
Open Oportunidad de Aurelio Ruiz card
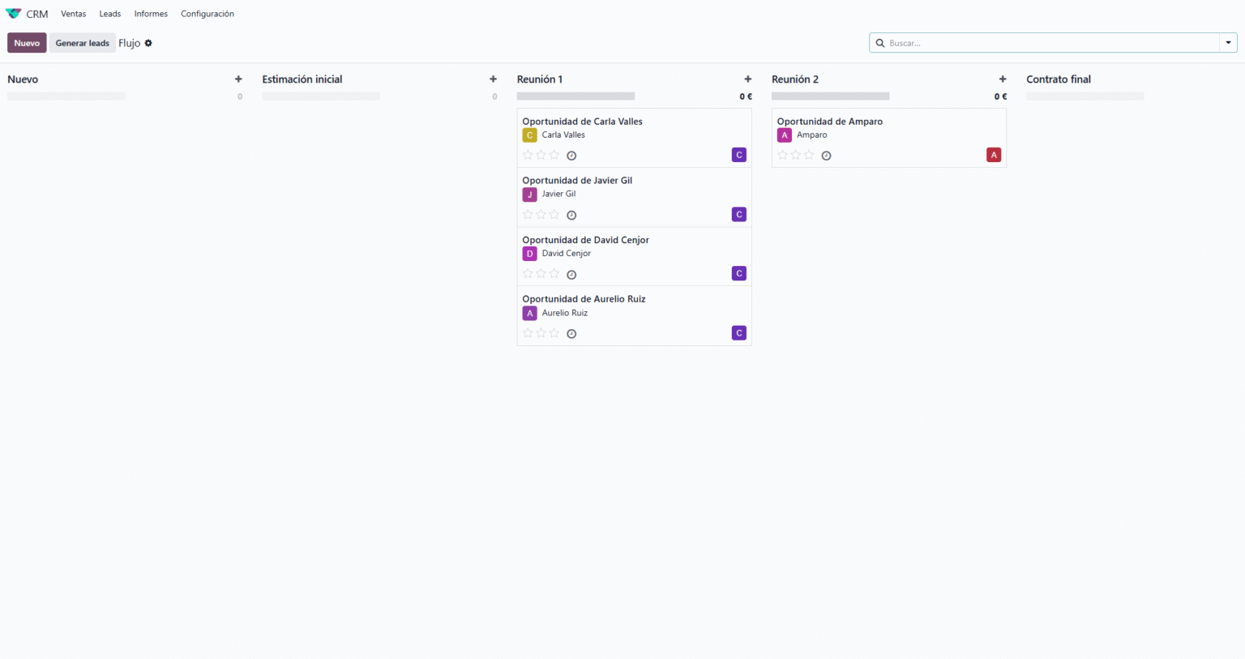634,316
